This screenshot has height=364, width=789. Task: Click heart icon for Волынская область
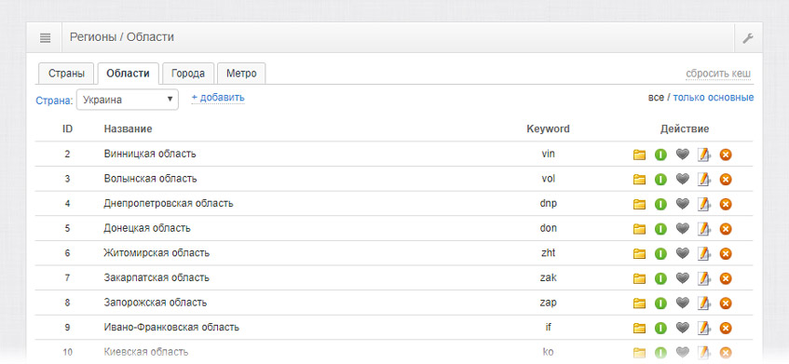tap(682, 180)
